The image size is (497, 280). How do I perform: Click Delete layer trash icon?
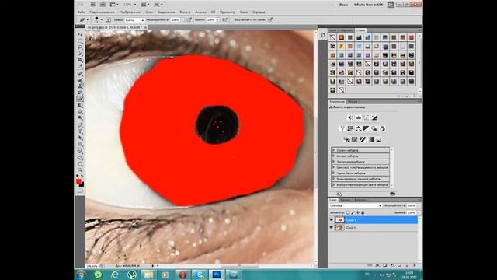click(415, 265)
